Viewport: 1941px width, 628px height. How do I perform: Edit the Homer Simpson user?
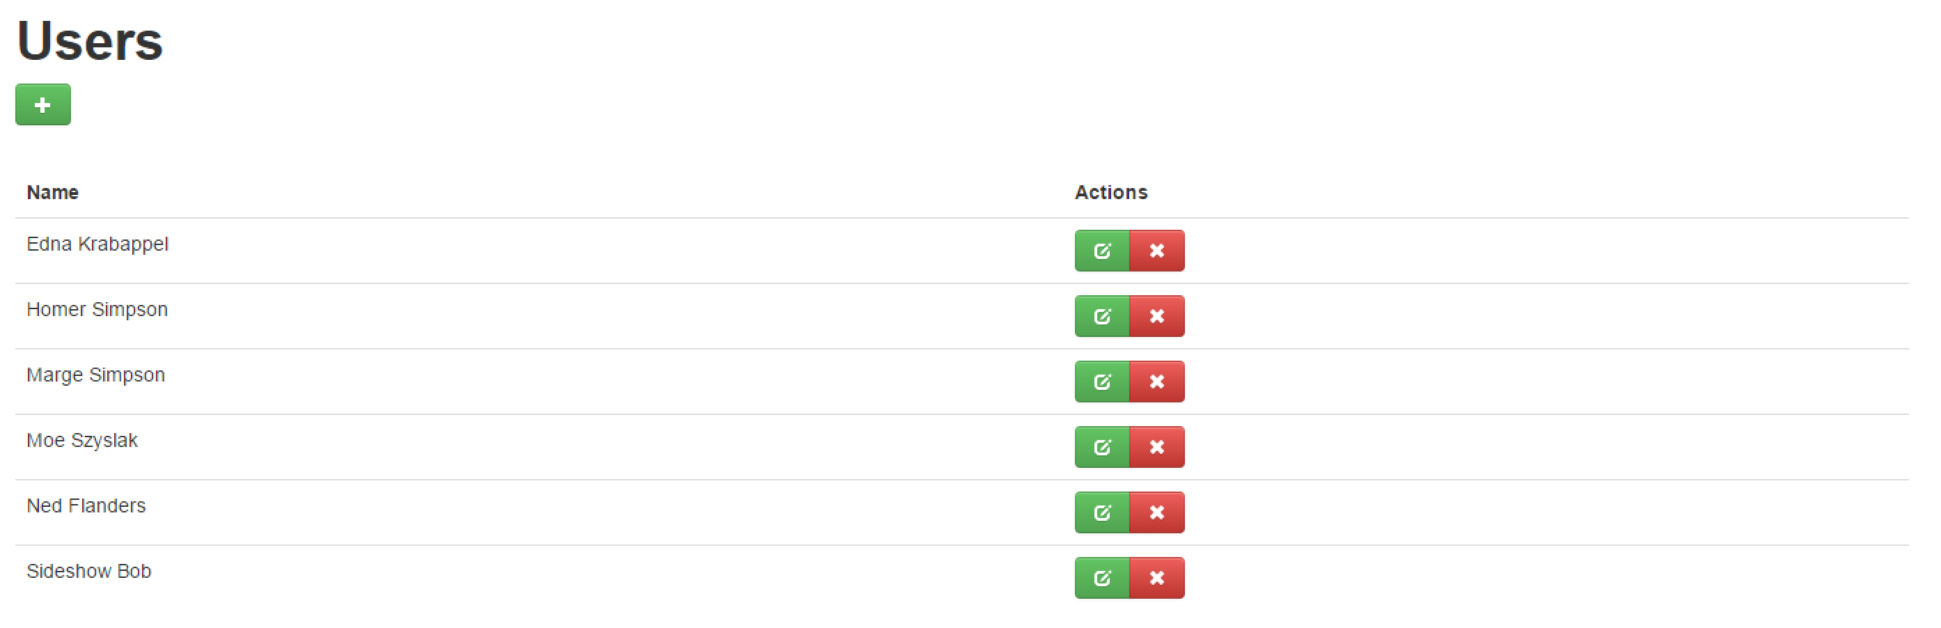(1101, 317)
